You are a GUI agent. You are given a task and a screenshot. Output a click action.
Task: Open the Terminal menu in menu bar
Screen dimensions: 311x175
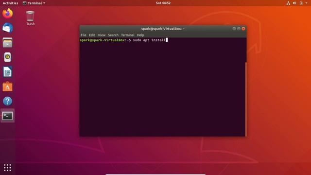click(127, 35)
